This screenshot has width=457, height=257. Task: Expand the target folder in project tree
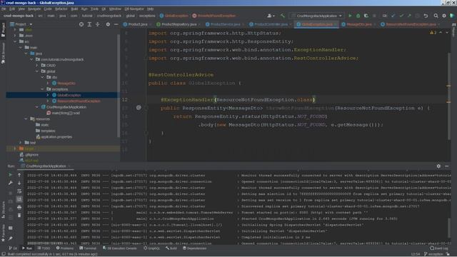15,148
